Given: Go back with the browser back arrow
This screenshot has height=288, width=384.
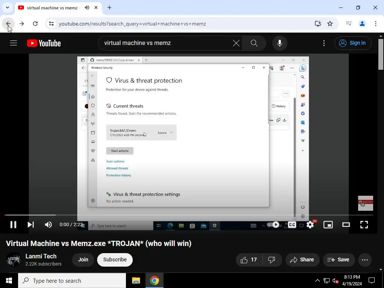Looking at the screenshot, I should 8,24.
